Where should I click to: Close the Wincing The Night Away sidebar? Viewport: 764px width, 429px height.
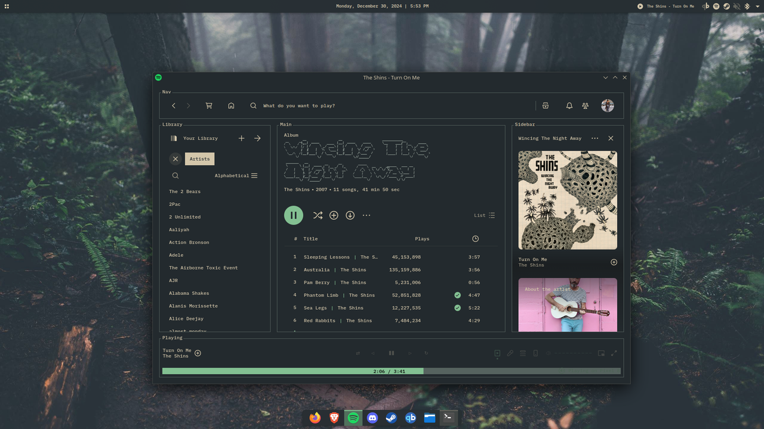(611, 138)
